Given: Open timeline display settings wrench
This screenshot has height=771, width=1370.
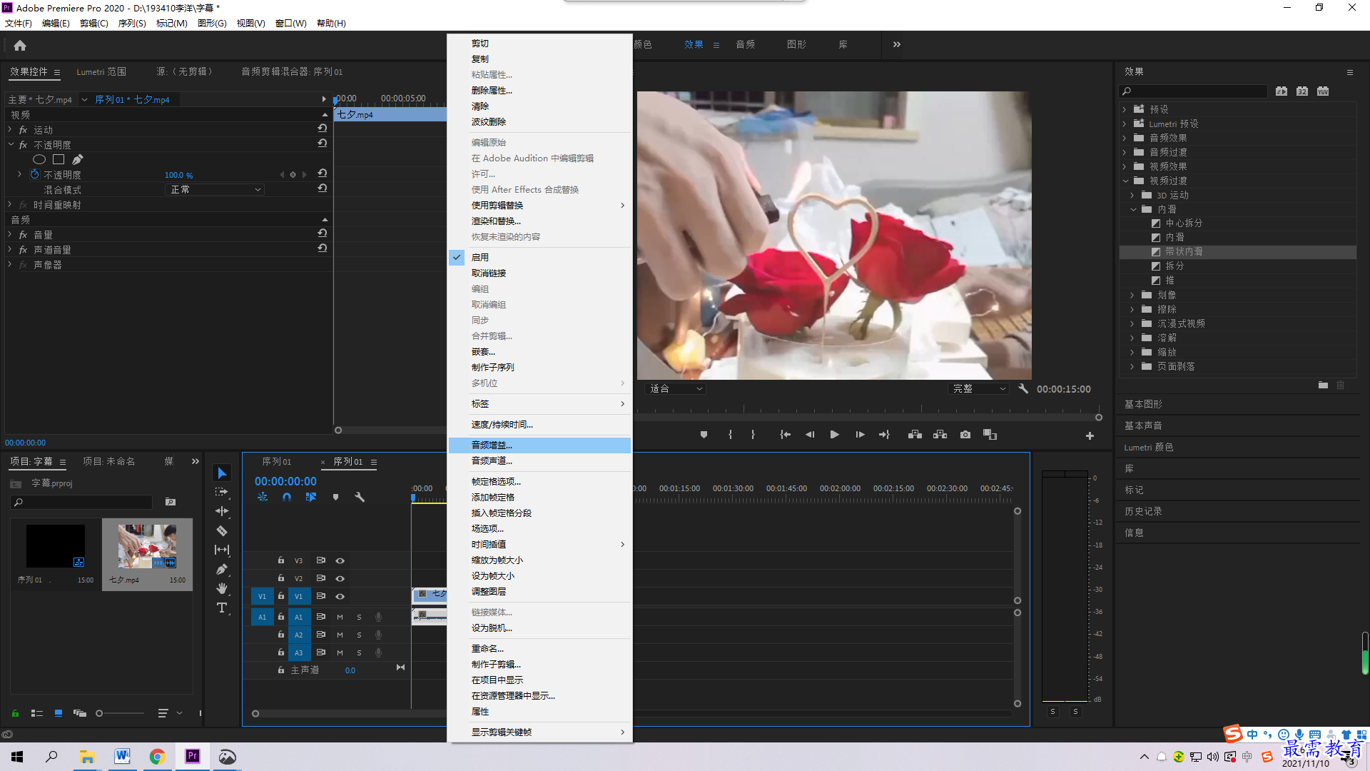Looking at the screenshot, I should point(360,497).
